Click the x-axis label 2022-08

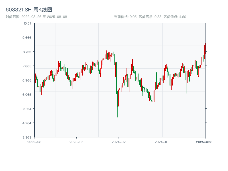tap(34, 142)
